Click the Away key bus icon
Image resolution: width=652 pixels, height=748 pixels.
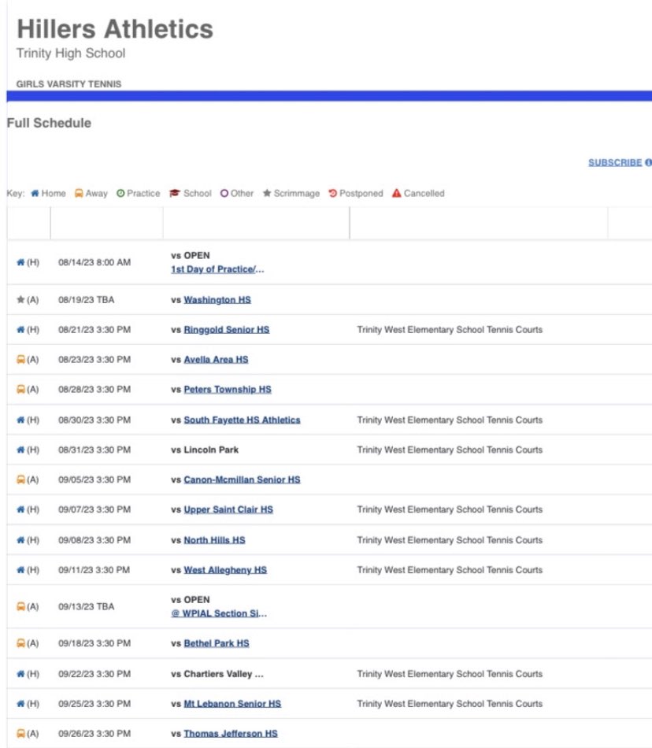[x=79, y=193]
